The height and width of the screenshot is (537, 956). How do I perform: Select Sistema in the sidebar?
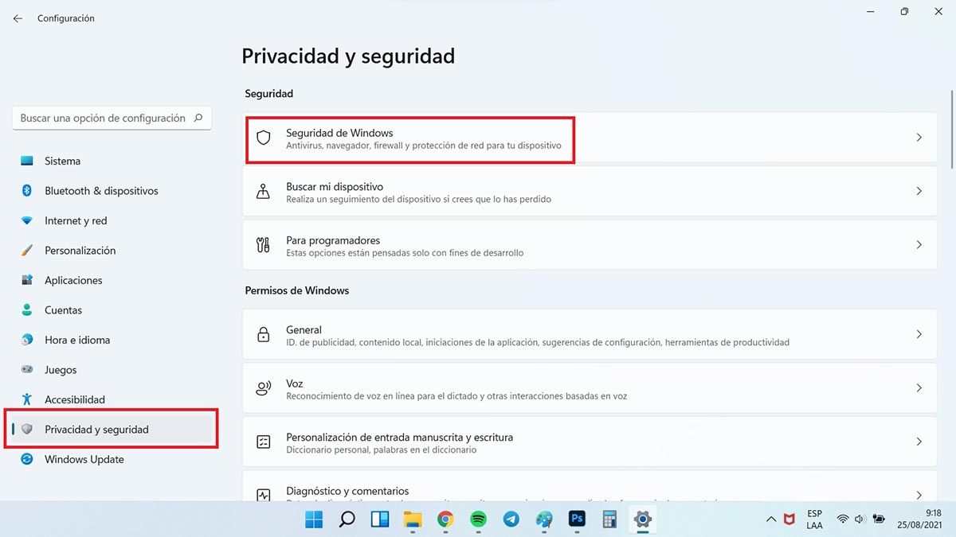point(62,161)
